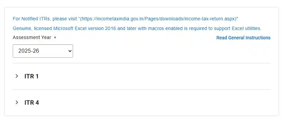
Task: Expand the ITR 4 chevron arrow
Action: click(17, 103)
